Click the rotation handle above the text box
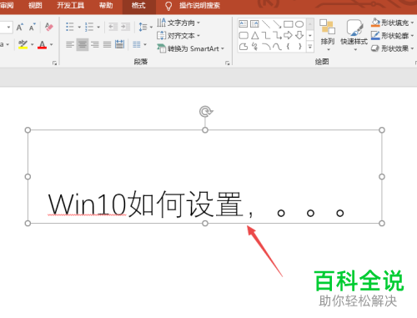 click(206, 112)
